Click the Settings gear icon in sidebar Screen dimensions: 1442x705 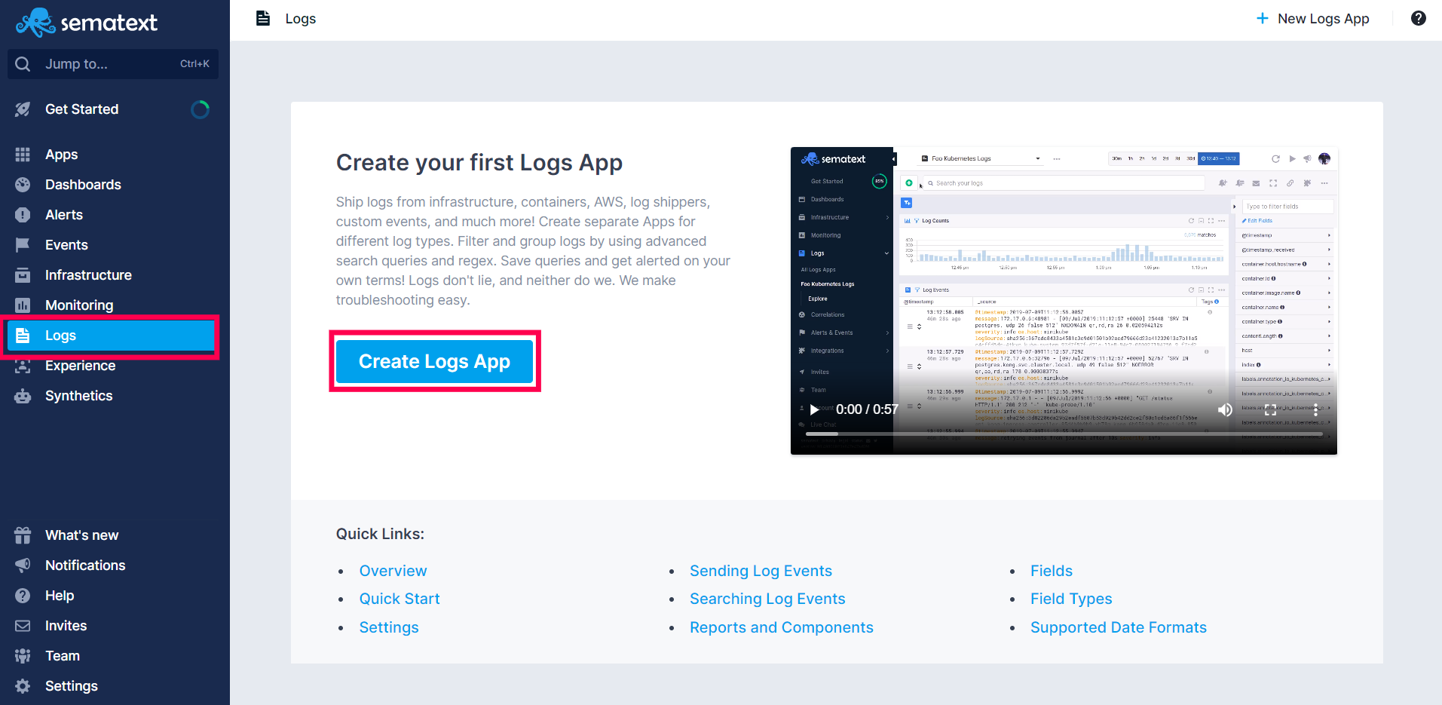(x=23, y=686)
